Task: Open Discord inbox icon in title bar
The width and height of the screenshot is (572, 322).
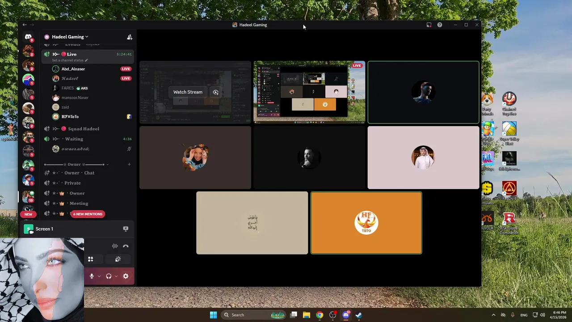Action: coord(429,25)
